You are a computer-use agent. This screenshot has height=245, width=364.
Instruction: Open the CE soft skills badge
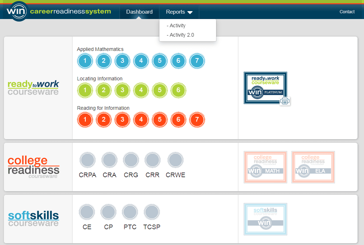pyautogui.click(x=87, y=212)
